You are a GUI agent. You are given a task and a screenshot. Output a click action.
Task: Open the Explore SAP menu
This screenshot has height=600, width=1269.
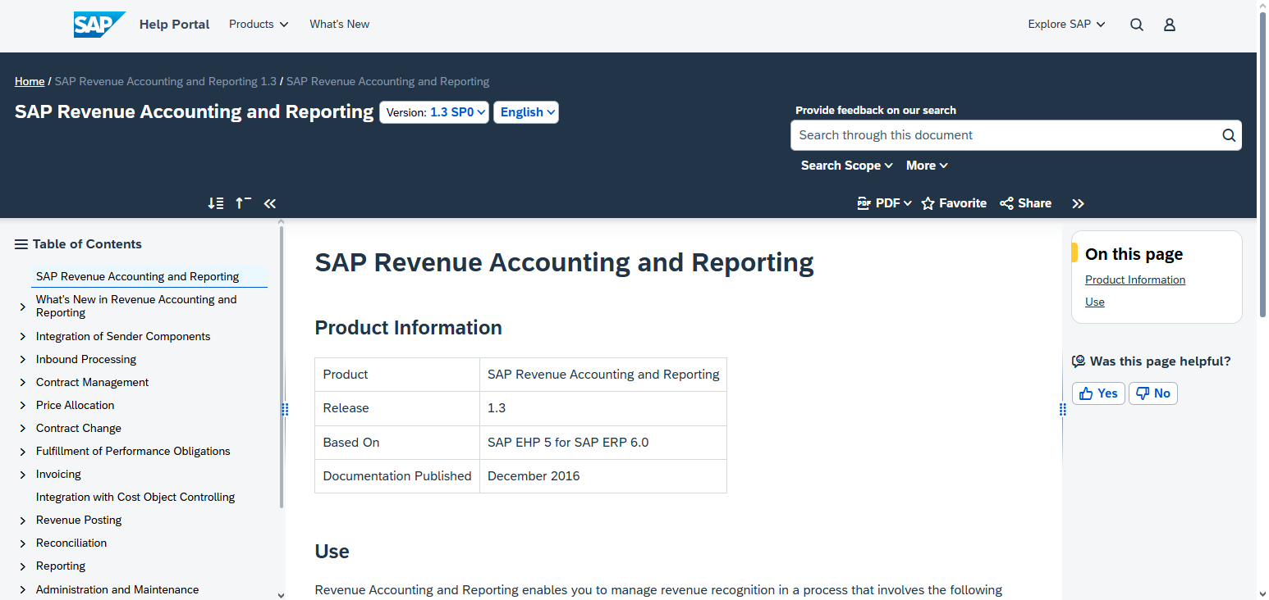1066,25
